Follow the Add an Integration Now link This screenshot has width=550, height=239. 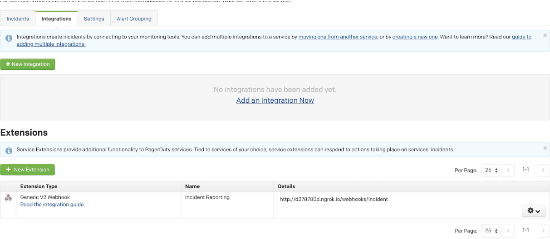pos(275,100)
